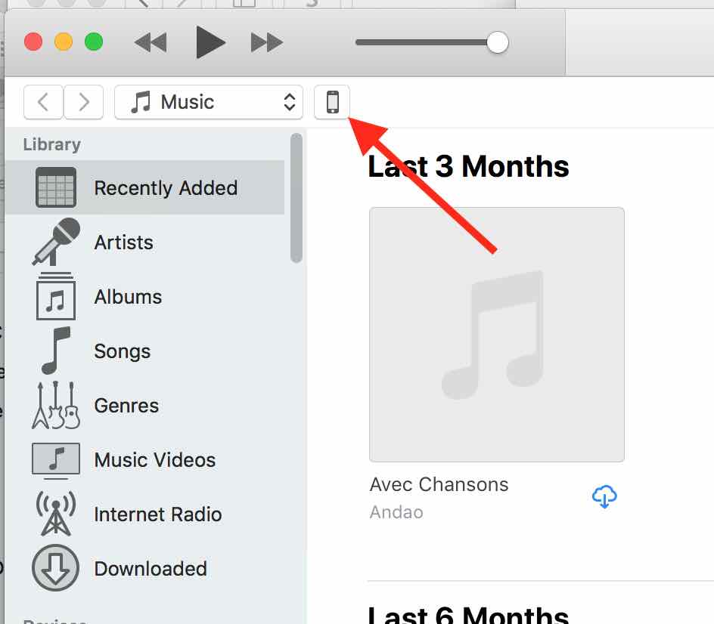The image size is (714, 624).
Task: Click the volume slider knob
Action: click(497, 42)
